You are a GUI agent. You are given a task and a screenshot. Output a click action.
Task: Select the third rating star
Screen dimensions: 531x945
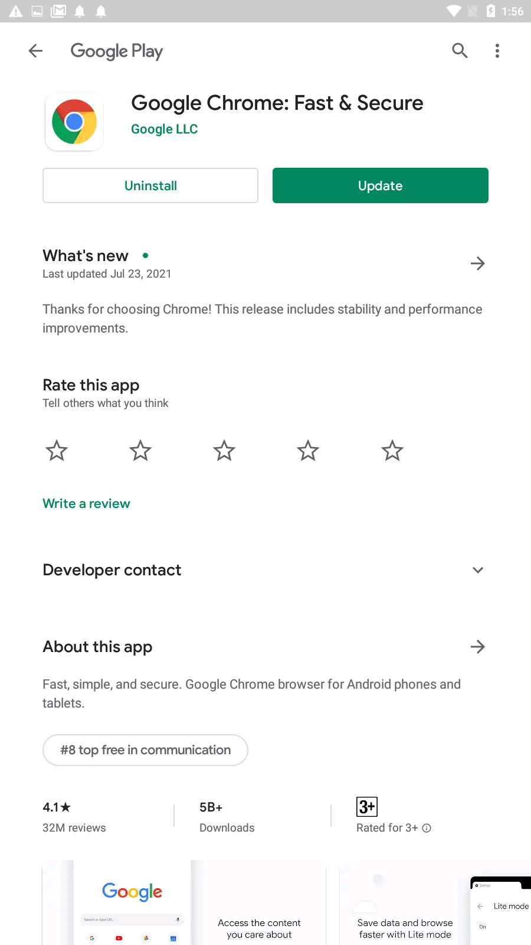tap(224, 451)
